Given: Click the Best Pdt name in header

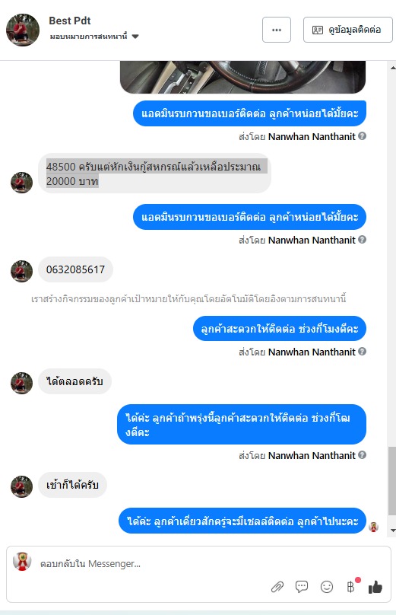Looking at the screenshot, I should 70,21.
